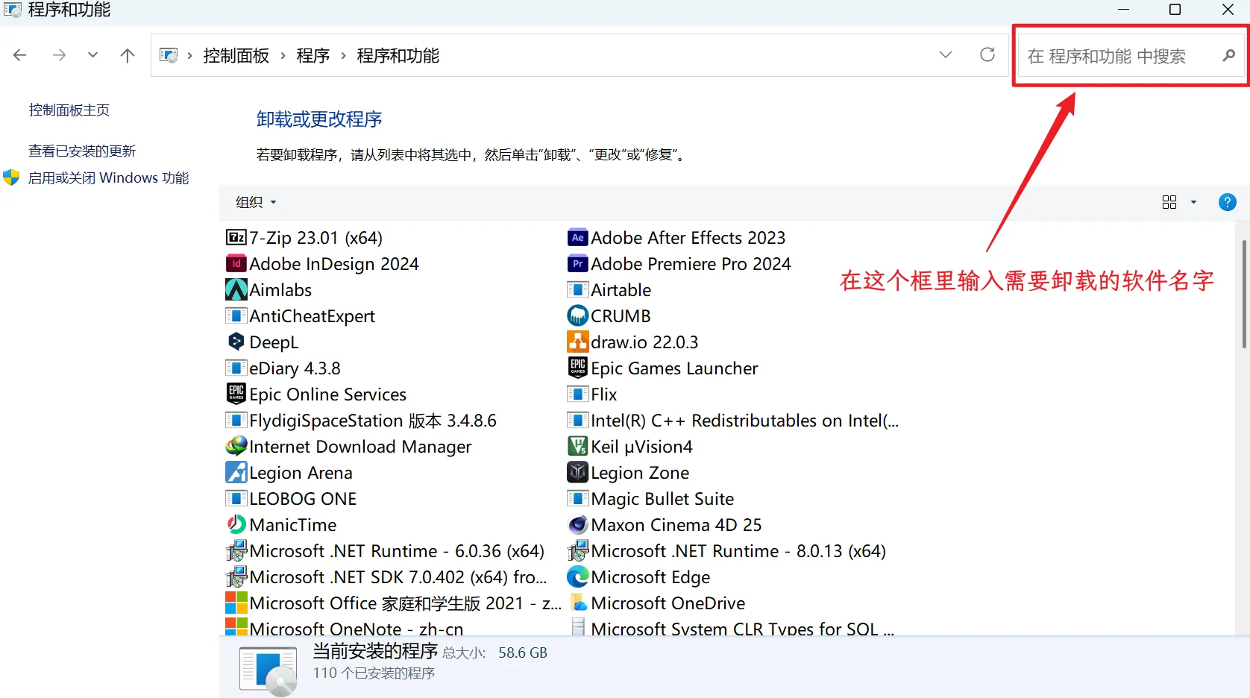The width and height of the screenshot is (1250, 698).
Task: Expand chevron after address bar computer icon
Action: [x=190, y=56]
